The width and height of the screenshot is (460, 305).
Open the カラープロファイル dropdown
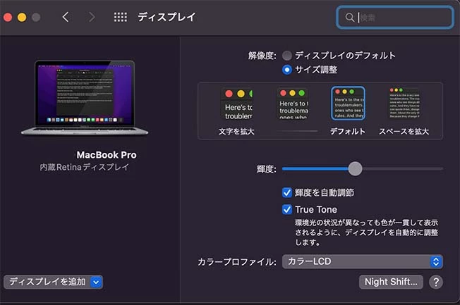[363, 261]
